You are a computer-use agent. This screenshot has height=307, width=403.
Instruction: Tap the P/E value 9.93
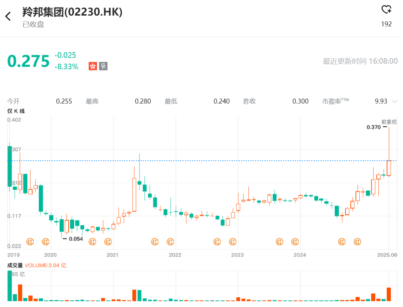381,101
